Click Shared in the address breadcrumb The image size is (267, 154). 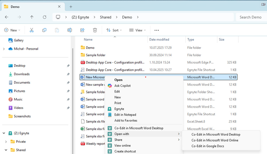point(106,17)
